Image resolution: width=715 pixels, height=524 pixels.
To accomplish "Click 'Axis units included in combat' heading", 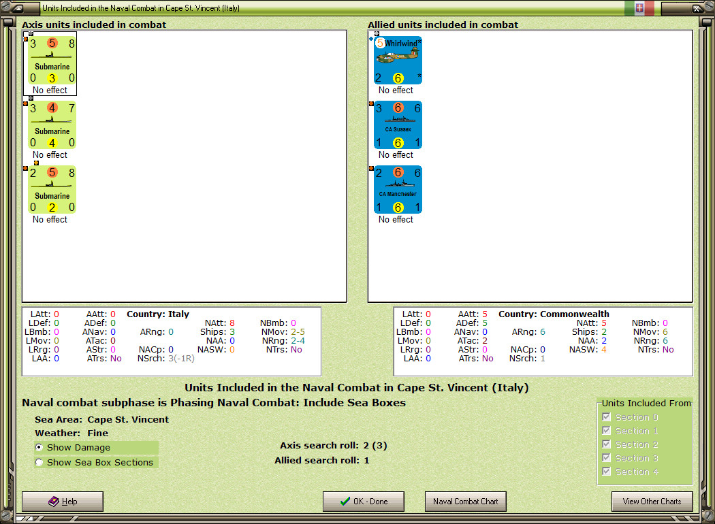I will 94,24.
